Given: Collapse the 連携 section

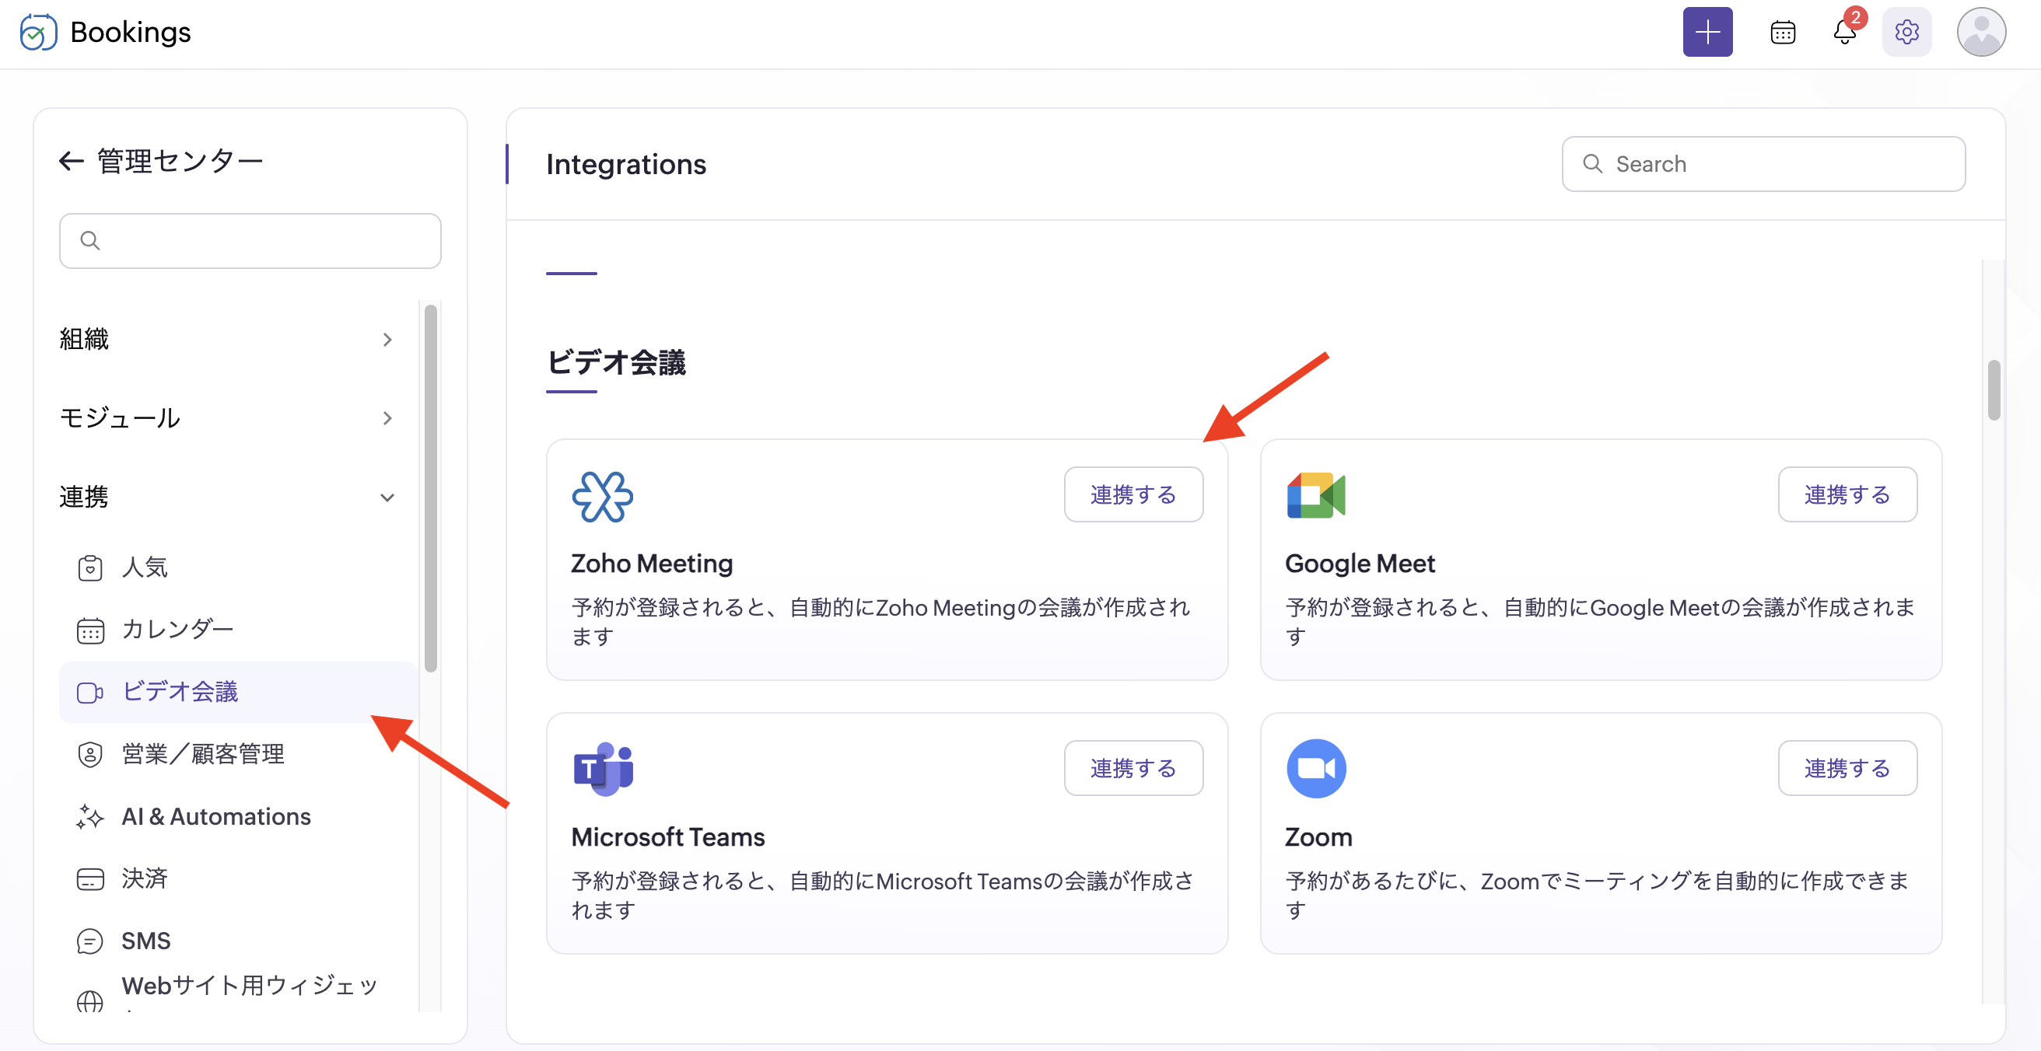Looking at the screenshot, I should [x=226, y=497].
